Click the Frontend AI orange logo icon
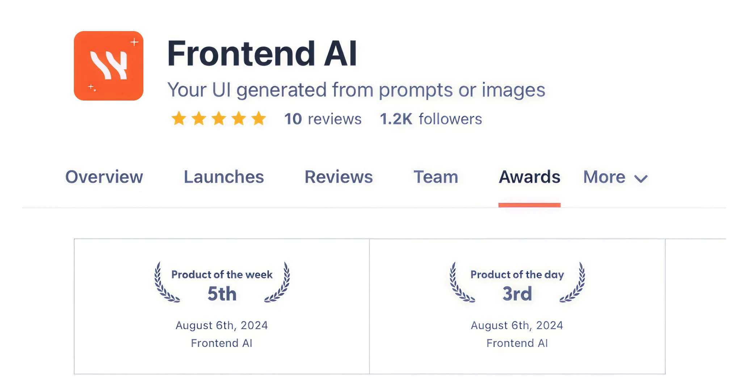 [x=108, y=66]
